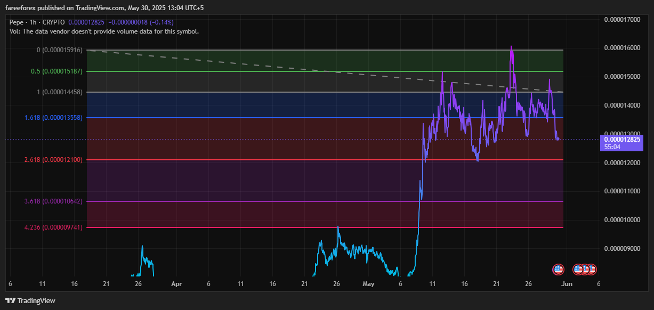Select the 0.000012825 last price in the symbol header
The image size is (654, 310).
click(x=87, y=22)
